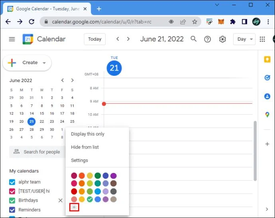Go to next day with right arrow
This screenshot has width=275, height=218.
[128, 39]
